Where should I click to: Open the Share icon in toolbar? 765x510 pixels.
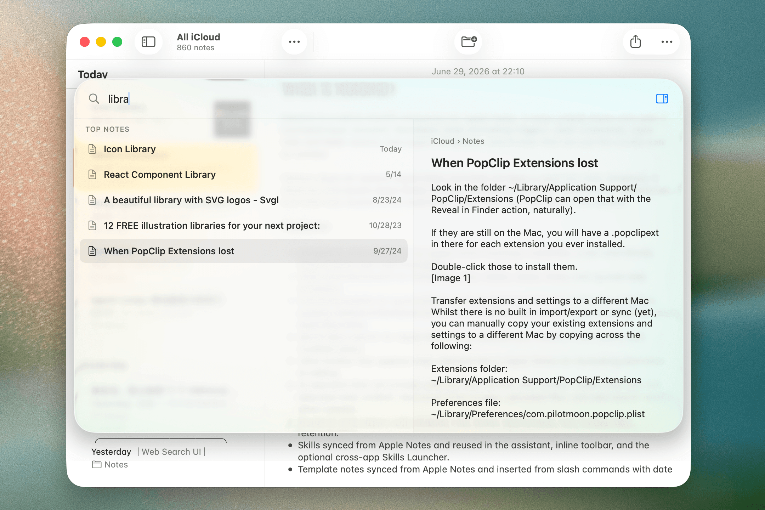tap(636, 42)
